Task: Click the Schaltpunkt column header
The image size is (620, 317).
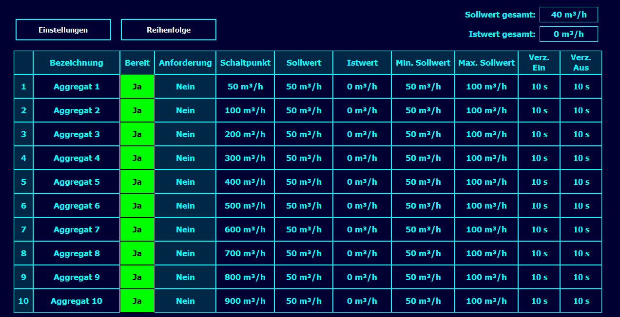Action: (x=245, y=63)
